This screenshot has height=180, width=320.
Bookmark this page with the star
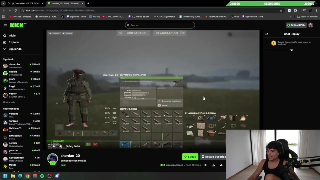(x=281, y=10)
